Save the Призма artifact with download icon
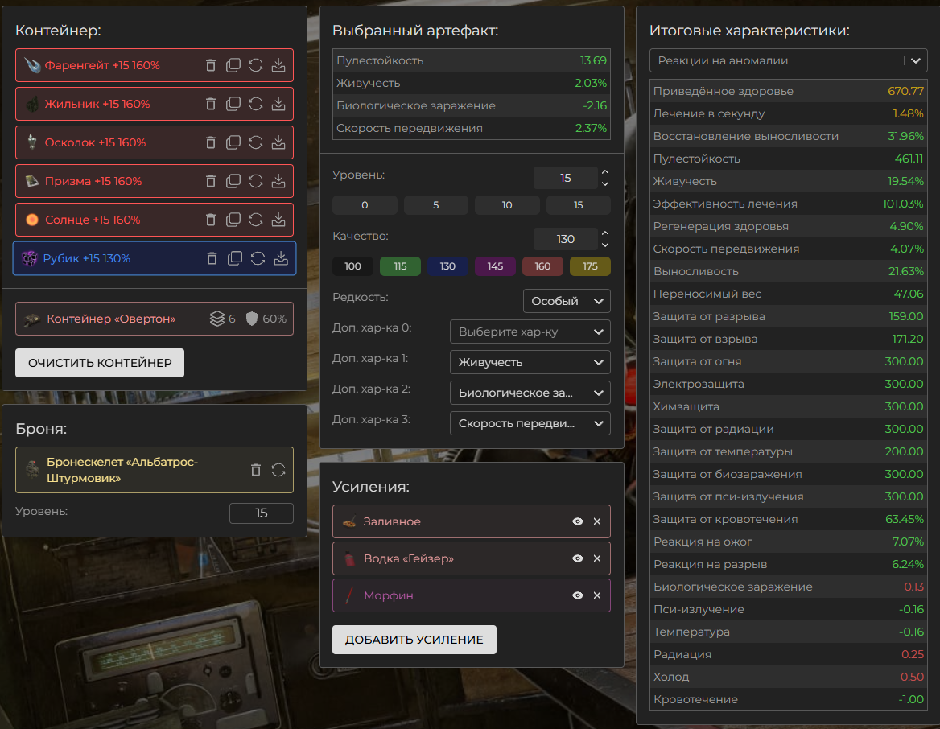This screenshot has height=729, width=940. tap(278, 181)
